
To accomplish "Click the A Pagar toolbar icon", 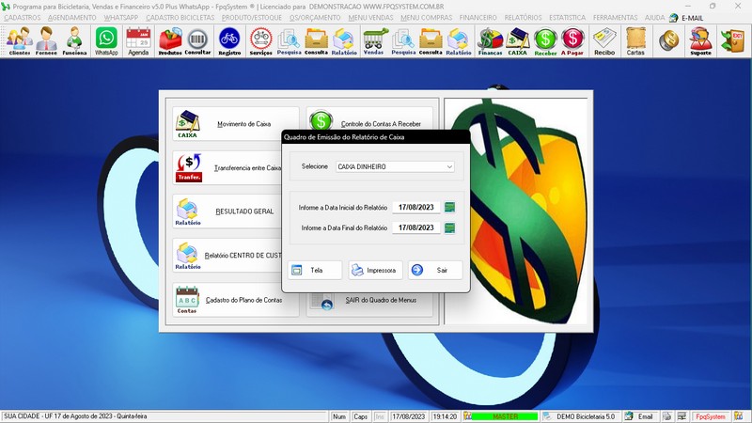I will point(572,40).
